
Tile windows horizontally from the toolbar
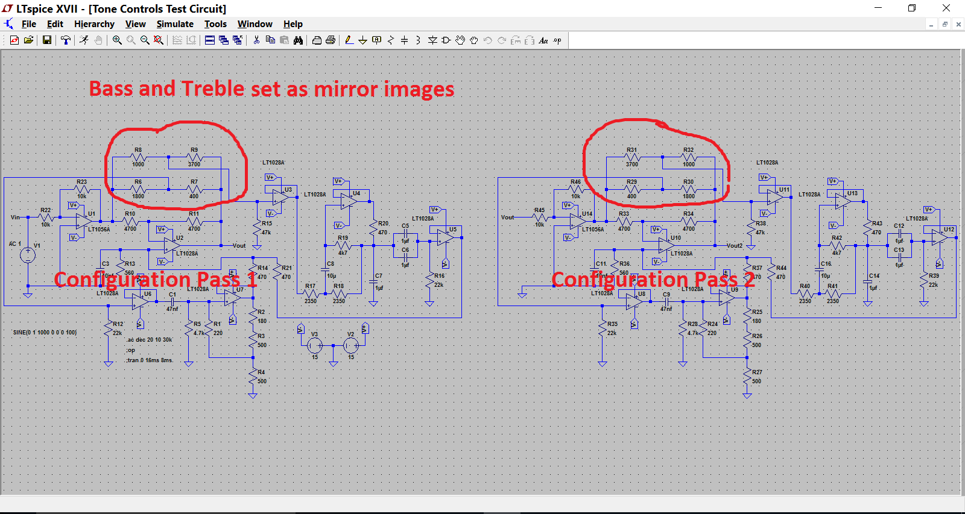click(x=210, y=40)
